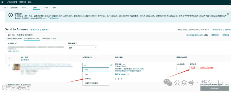
Task: Select the 146 option in the dropdown list
Action: click(x=96, y=74)
